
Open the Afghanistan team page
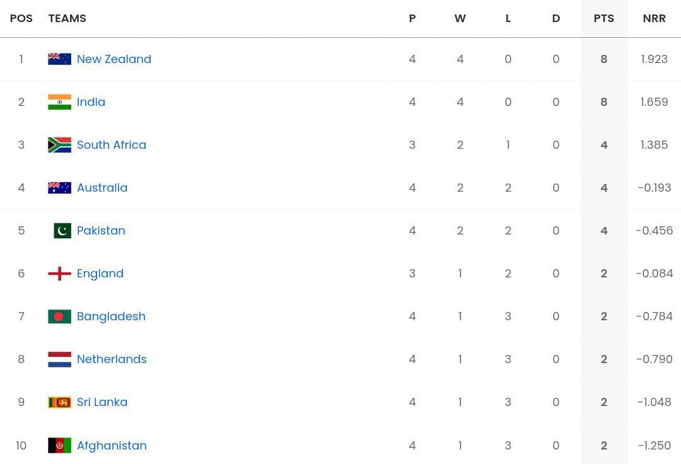112,445
